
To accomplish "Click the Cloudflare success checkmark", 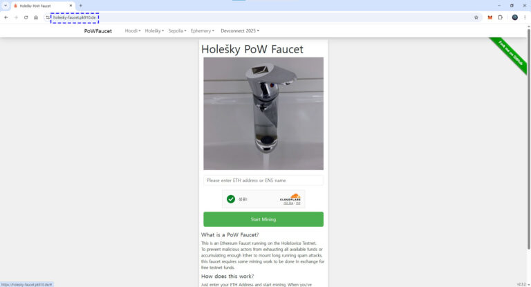I will 231,199.
